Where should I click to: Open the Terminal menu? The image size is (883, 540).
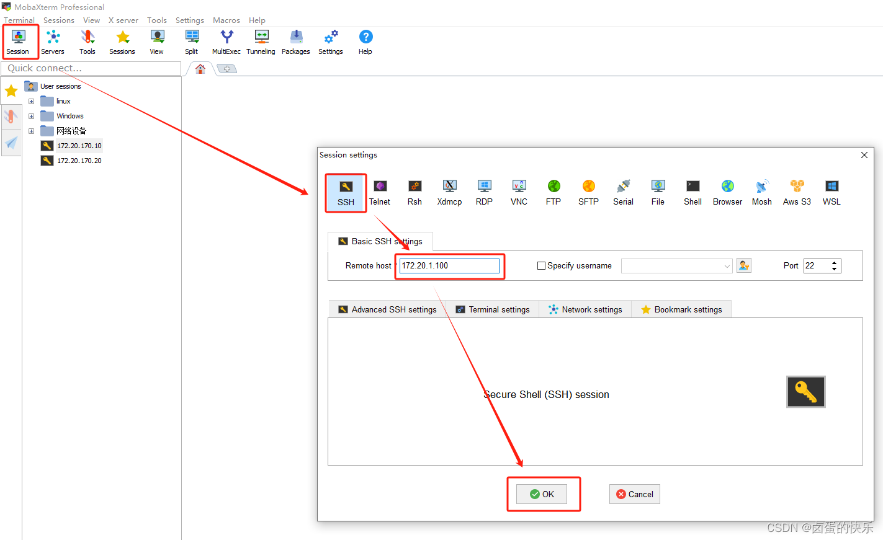[x=19, y=20]
